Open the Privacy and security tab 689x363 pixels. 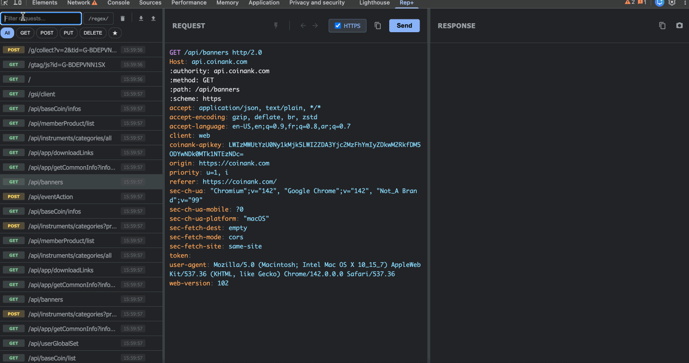pos(317,3)
